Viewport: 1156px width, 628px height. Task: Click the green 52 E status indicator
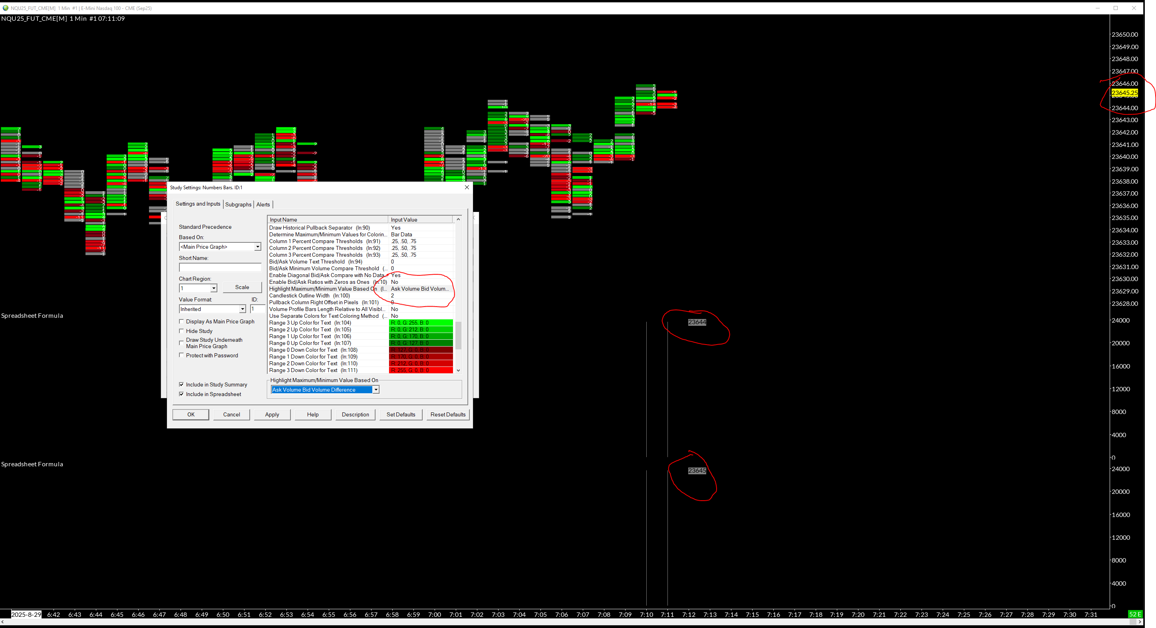[1135, 614]
